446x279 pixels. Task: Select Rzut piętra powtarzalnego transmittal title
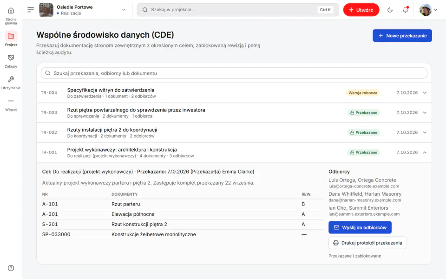point(136,110)
